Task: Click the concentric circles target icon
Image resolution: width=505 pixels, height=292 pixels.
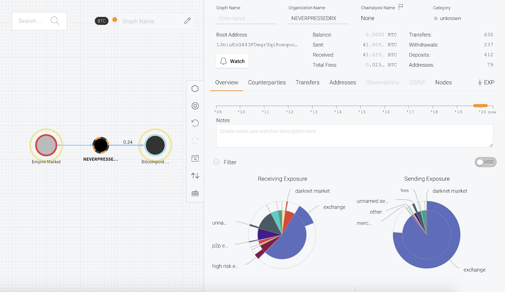Action: 195,106
